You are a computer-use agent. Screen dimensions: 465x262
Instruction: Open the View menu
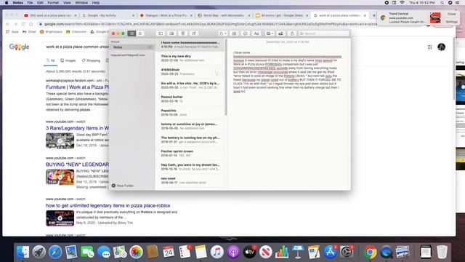[67, 3]
